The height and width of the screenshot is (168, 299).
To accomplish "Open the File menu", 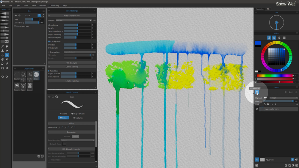I will coord(4,6).
